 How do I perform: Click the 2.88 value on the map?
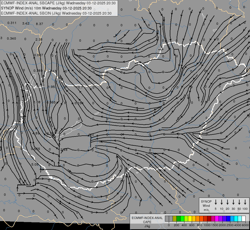pos(64,149)
